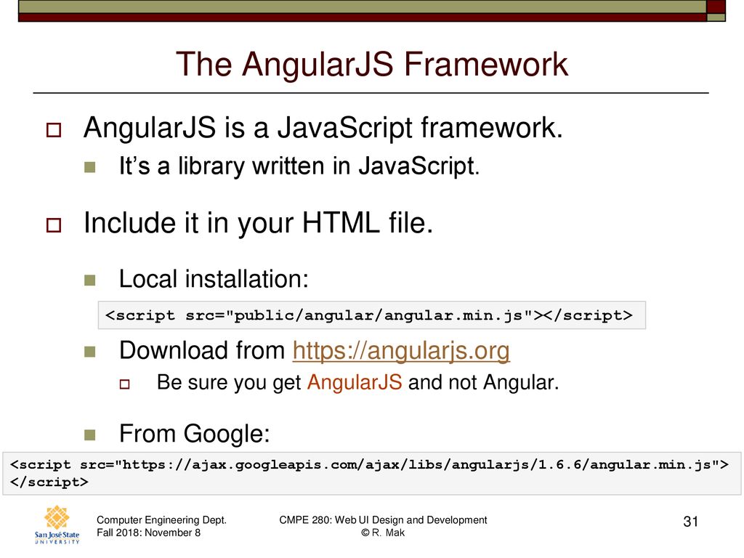
Task: Click the words "Download from"
Action: (202, 351)
